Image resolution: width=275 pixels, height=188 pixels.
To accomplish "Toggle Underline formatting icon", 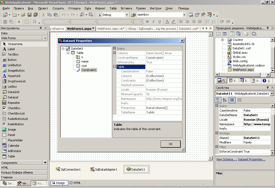I will click(160, 21).
